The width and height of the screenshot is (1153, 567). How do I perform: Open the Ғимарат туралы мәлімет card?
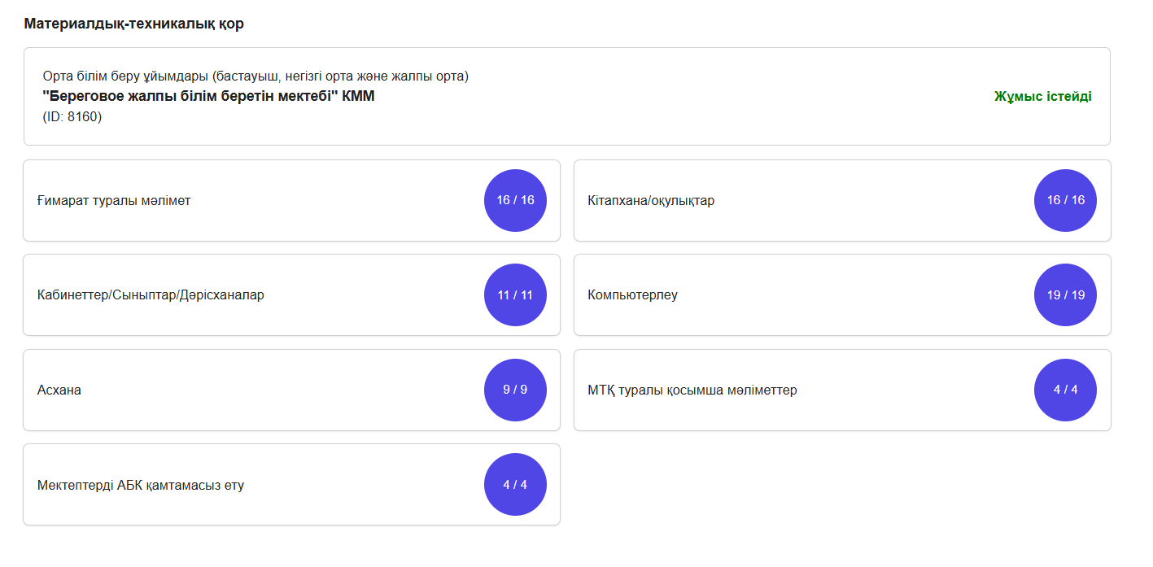tap(114, 201)
